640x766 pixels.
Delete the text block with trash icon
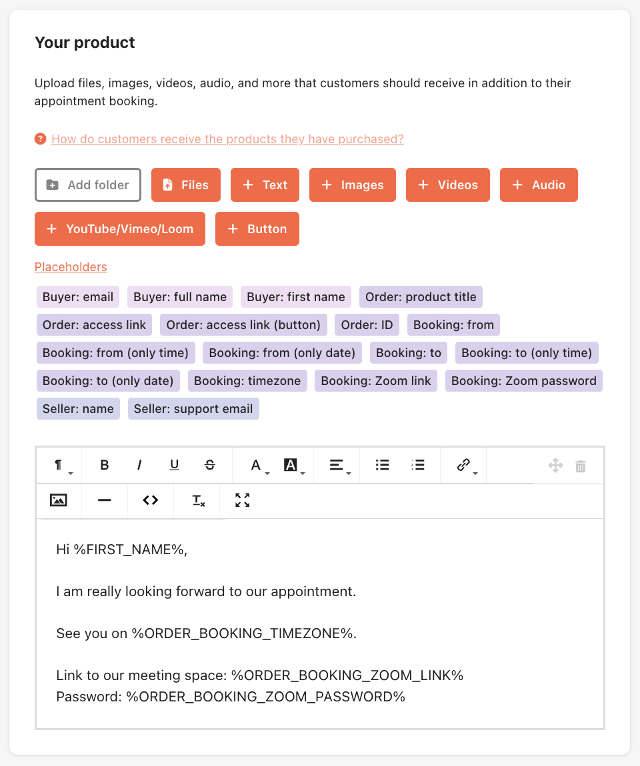pyautogui.click(x=581, y=466)
